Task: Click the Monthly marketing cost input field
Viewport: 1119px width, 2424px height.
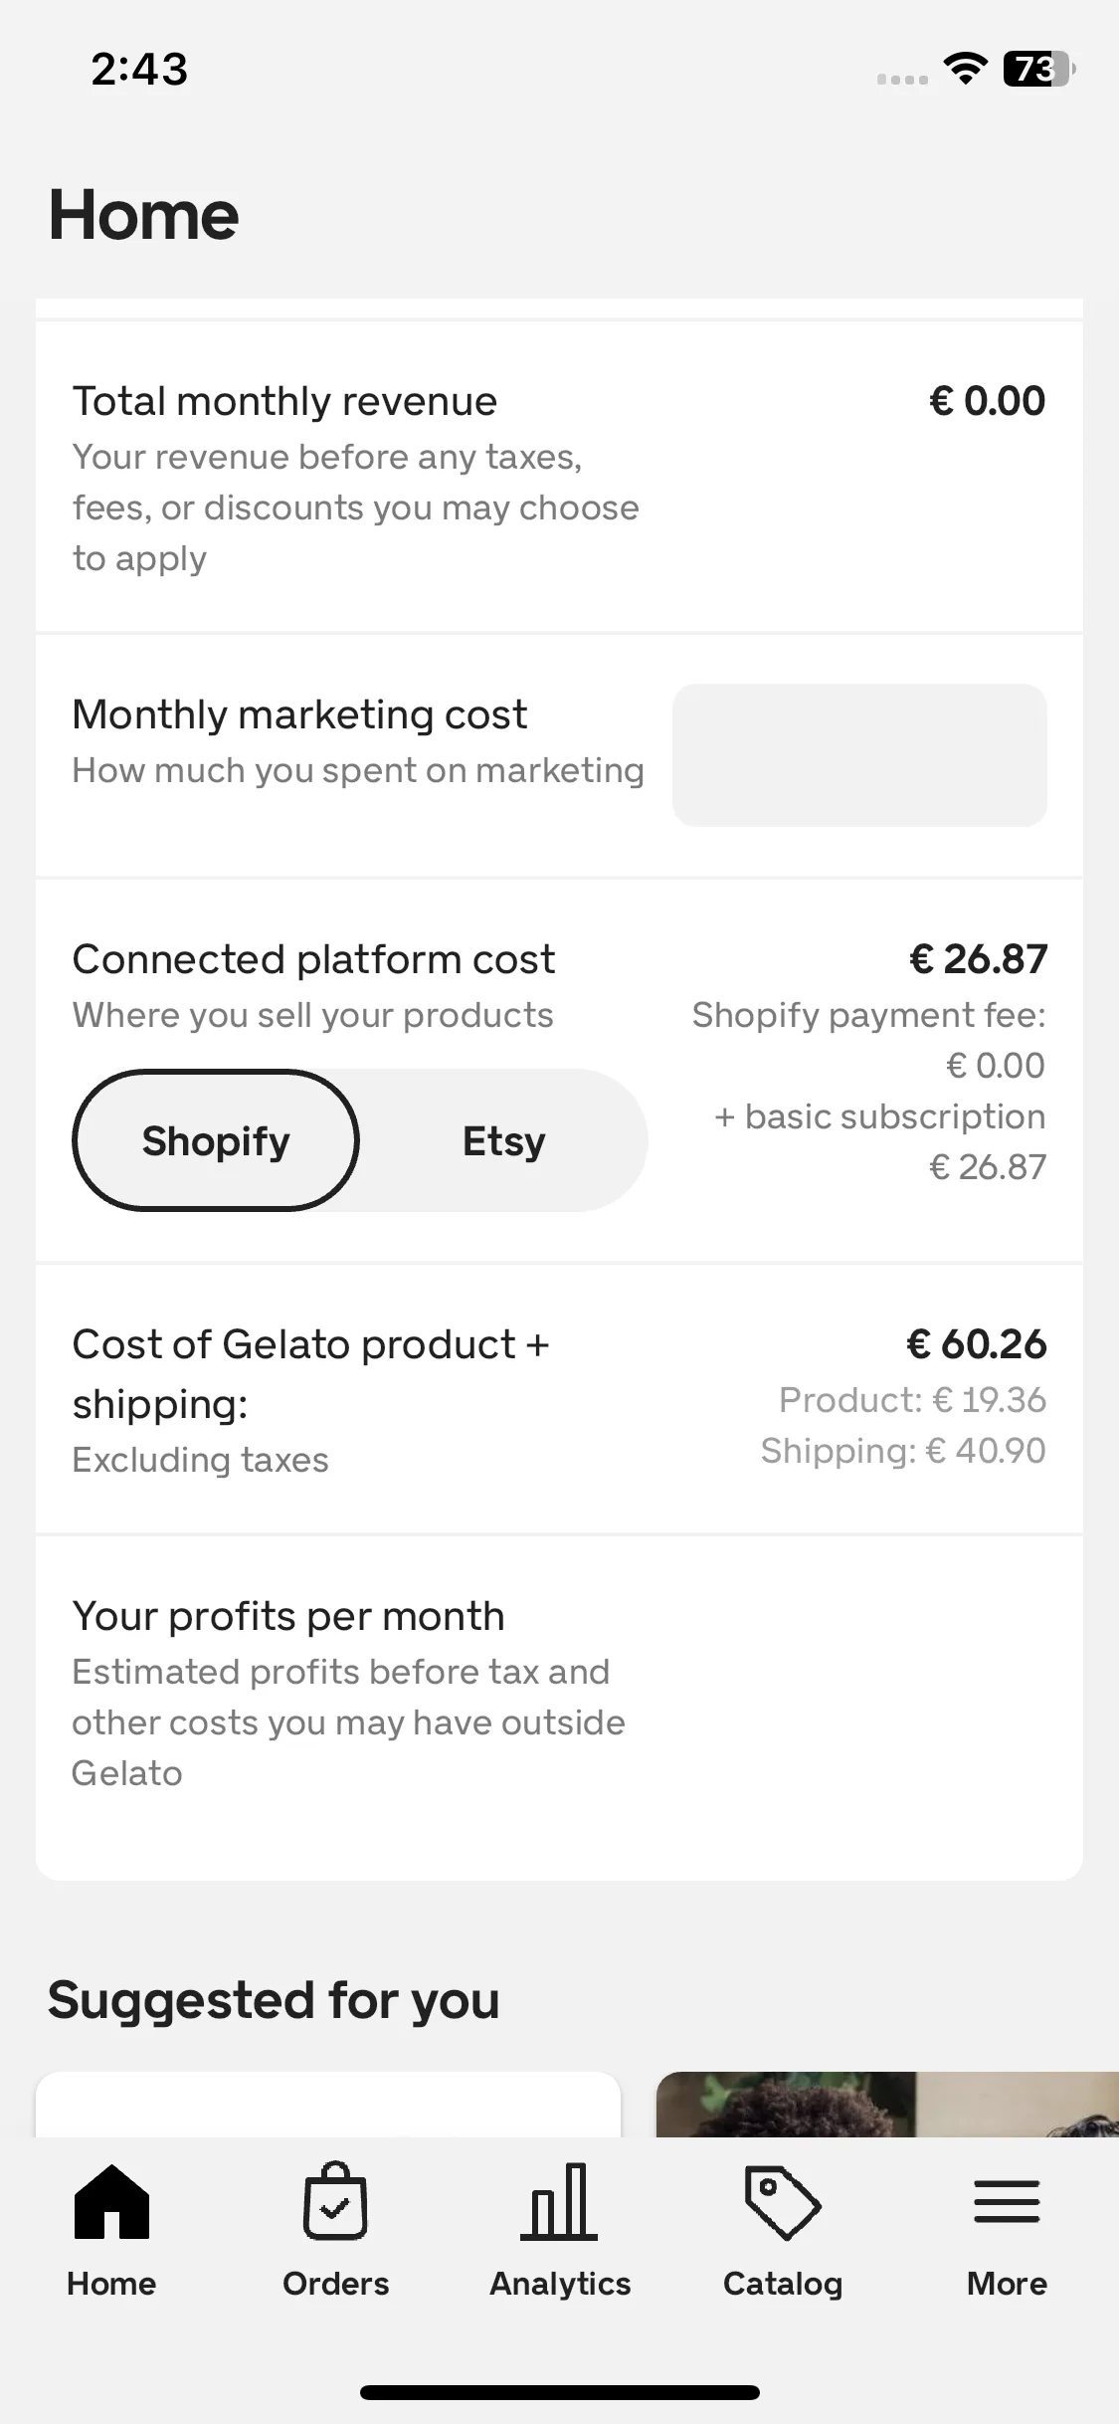Action: (859, 754)
